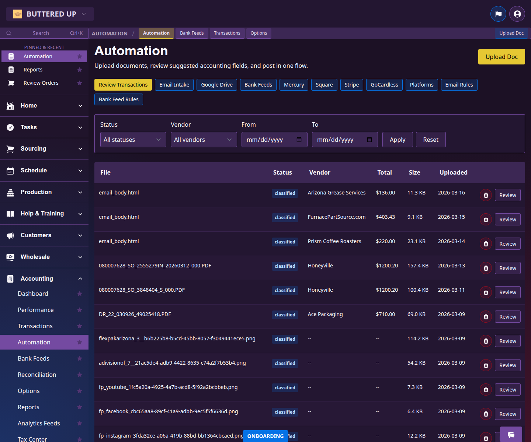Switch to the Bank Feeds tab
Image resolution: width=531 pixels, height=442 pixels.
click(191, 33)
